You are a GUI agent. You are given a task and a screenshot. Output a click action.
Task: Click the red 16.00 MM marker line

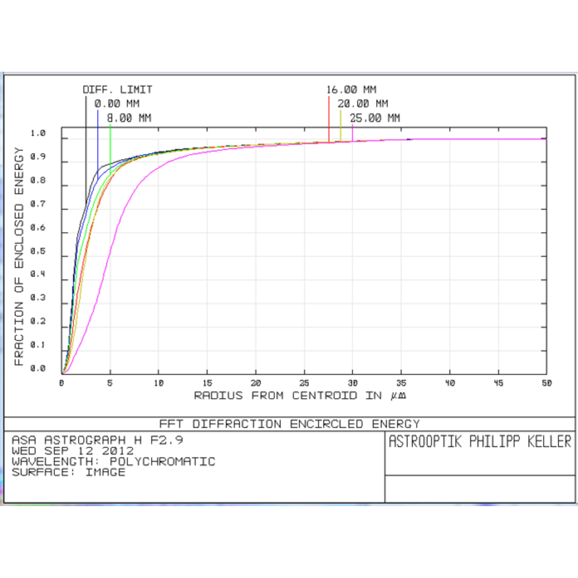(x=329, y=120)
